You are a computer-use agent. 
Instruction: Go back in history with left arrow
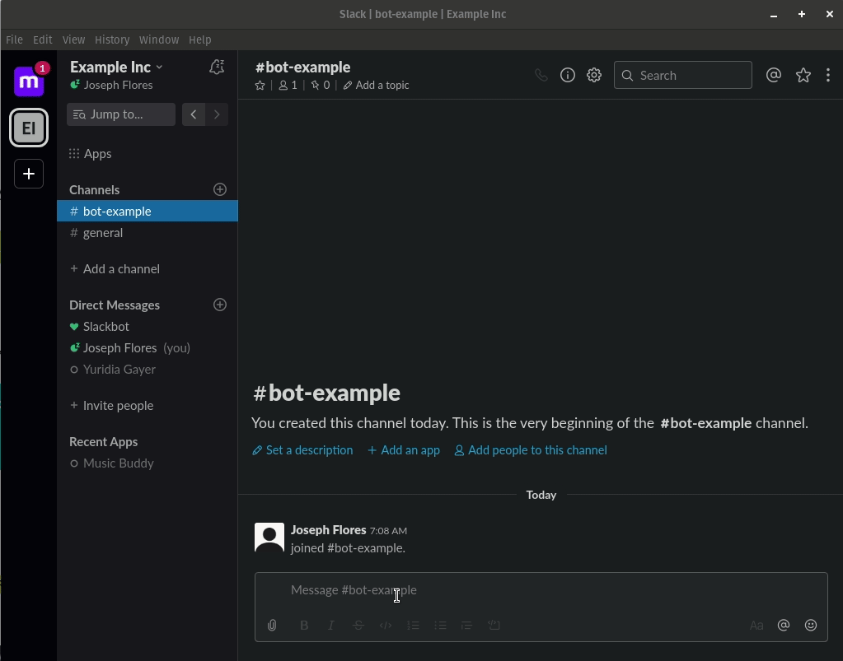point(194,114)
